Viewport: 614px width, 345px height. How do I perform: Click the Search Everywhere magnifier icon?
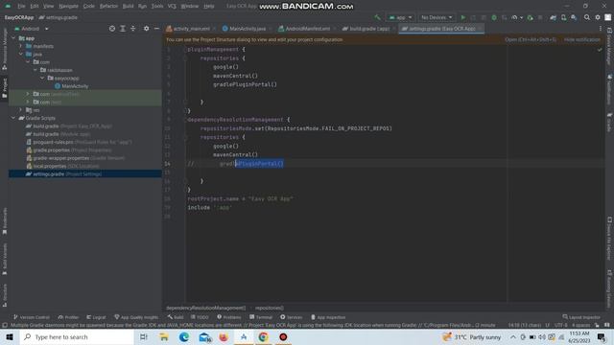pos(587,17)
